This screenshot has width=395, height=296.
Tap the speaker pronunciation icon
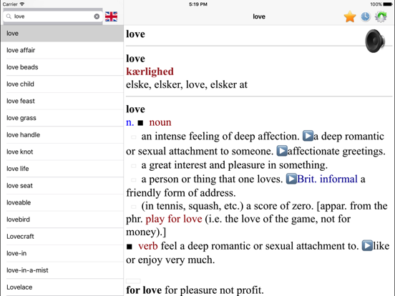click(x=375, y=41)
